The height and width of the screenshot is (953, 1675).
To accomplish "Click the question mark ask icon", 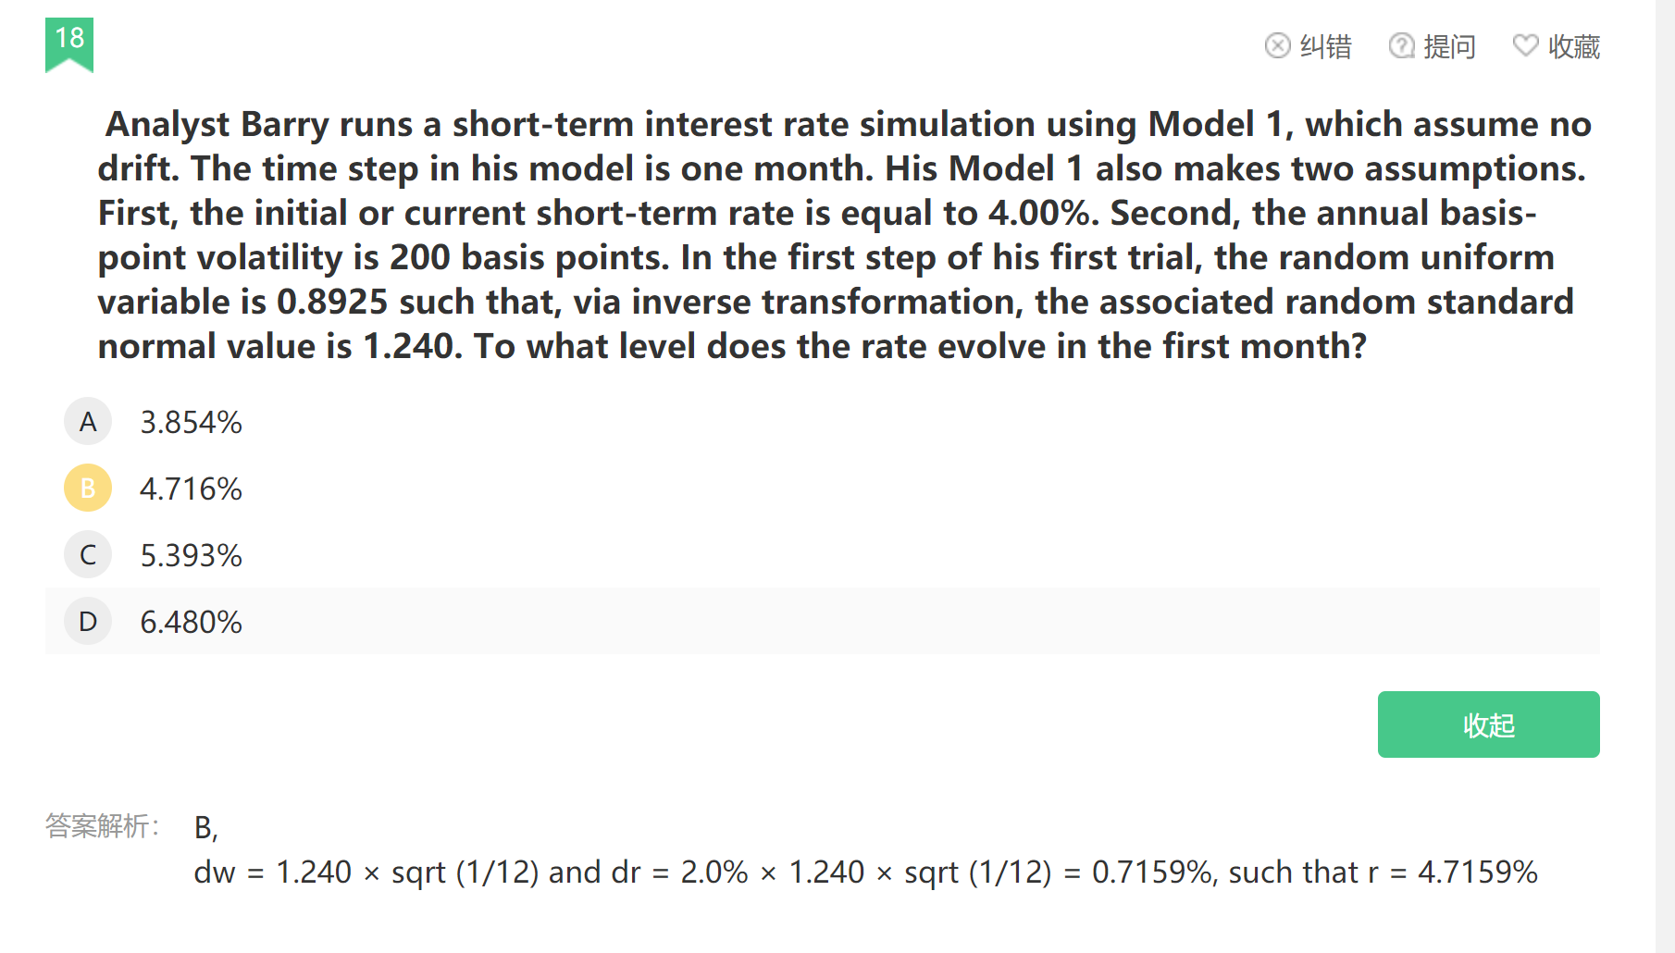I will (1401, 45).
